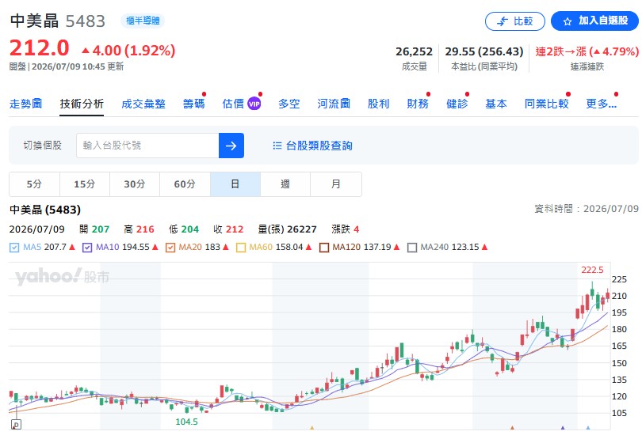Click the 連2跌→漲 streak text
This screenshot has width=642, height=439.
coord(561,51)
